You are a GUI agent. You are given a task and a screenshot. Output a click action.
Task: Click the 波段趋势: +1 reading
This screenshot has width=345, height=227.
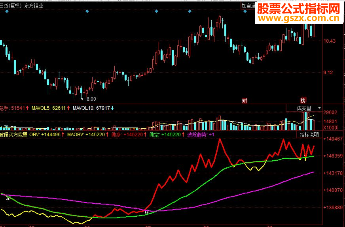201,135
